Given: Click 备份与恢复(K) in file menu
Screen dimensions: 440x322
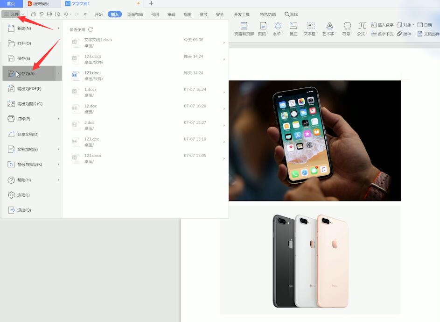Looking at the screenshot, I should tap(32, 165).
